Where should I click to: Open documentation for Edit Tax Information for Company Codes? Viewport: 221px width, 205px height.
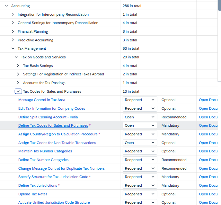tap(208, 108)
